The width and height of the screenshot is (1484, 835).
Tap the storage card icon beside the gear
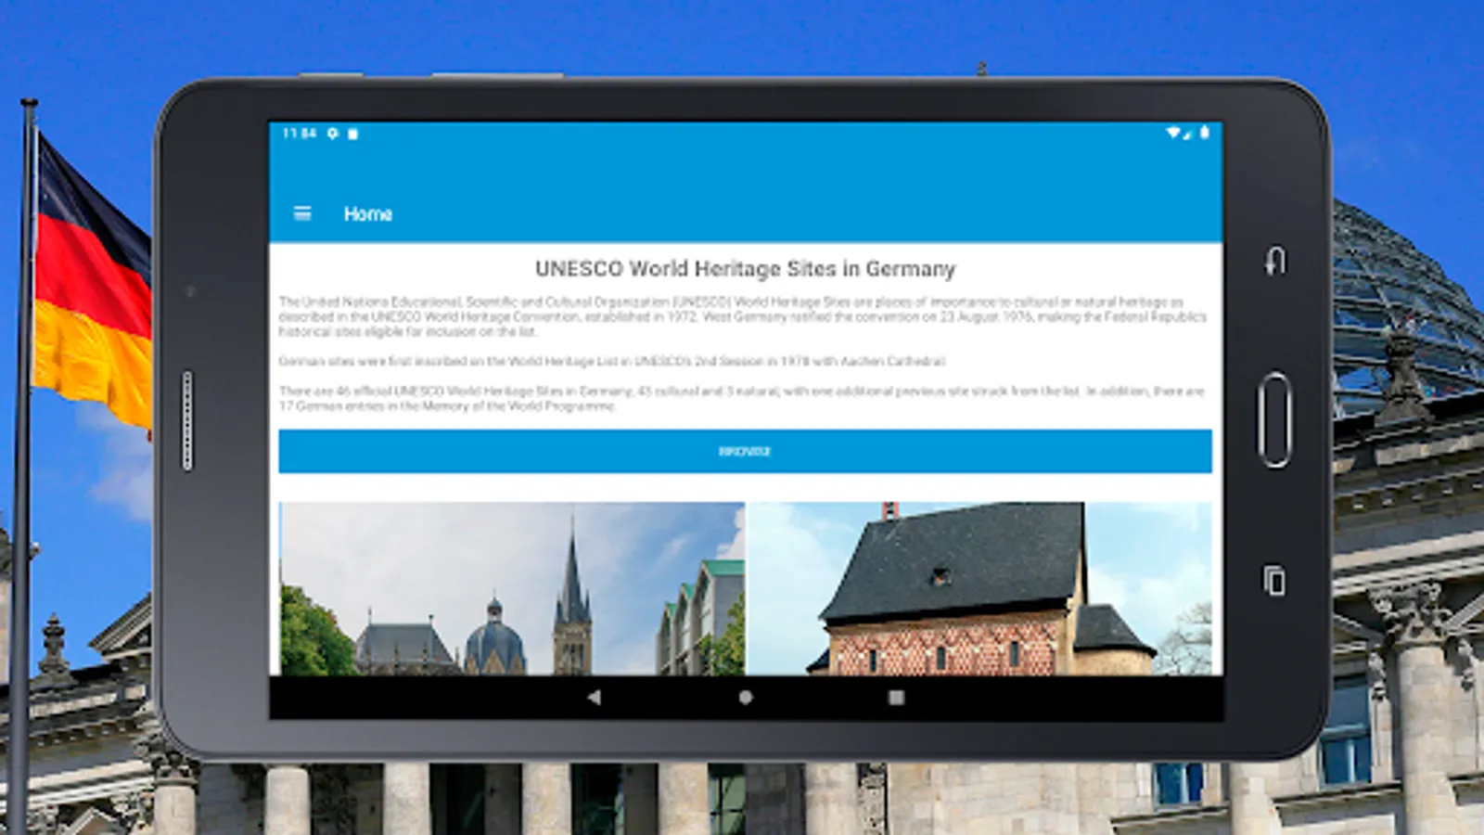(352, 134)
